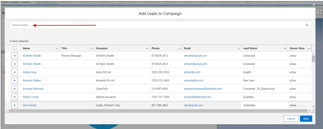
Task: Open the Lead Status column dropdown menu
Action: pos(285,49)
